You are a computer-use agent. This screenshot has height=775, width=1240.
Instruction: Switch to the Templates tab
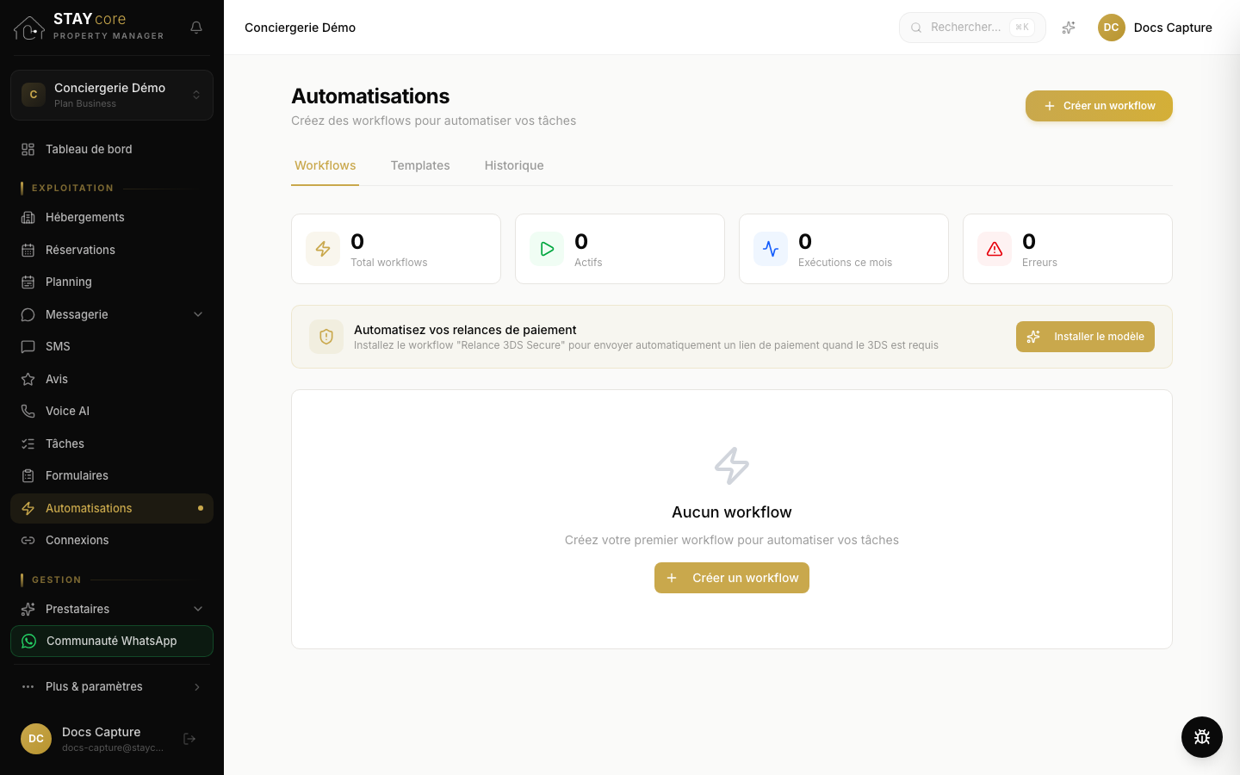[420, 165]
